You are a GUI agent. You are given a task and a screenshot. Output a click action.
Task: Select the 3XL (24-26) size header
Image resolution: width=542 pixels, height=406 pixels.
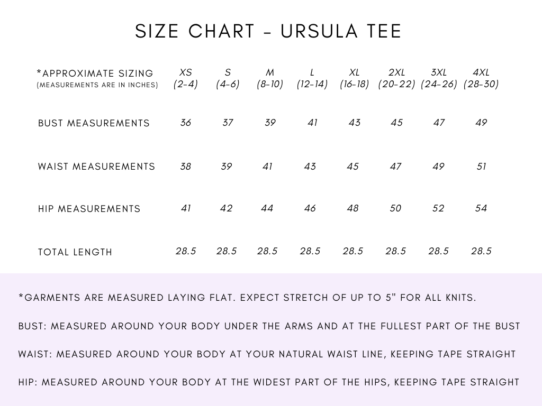[x=439, y=78]
